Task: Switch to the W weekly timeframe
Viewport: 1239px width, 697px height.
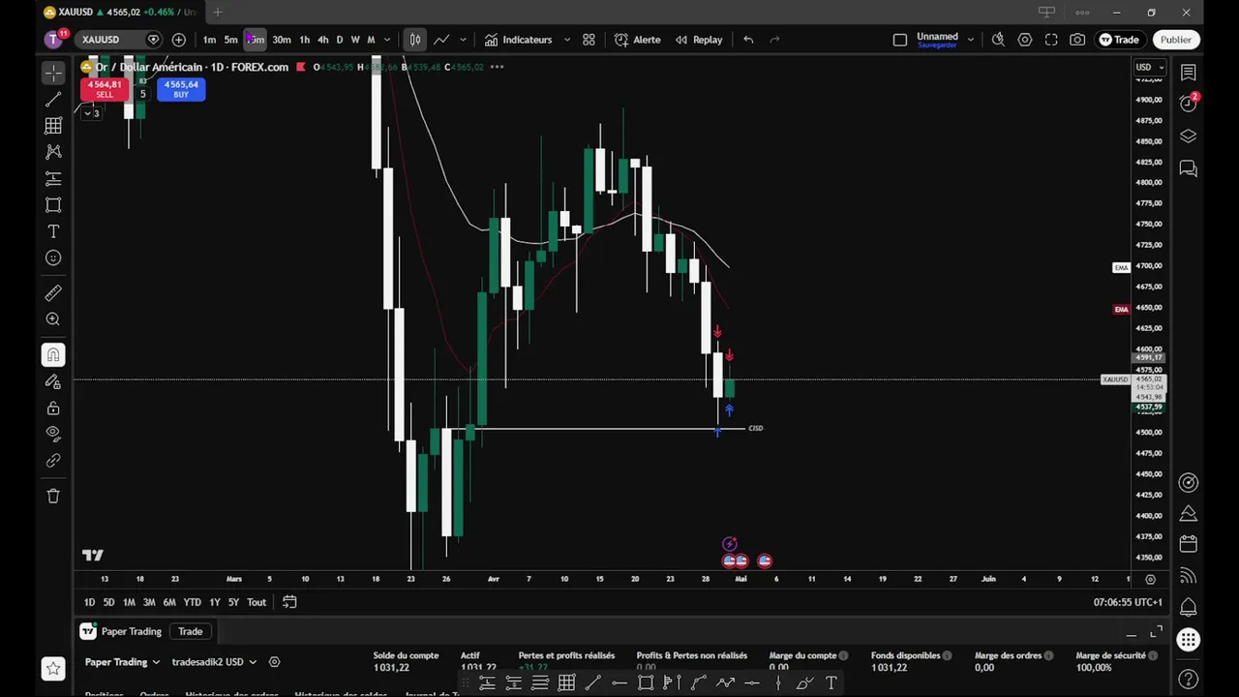Action: (x=355, y=40)
